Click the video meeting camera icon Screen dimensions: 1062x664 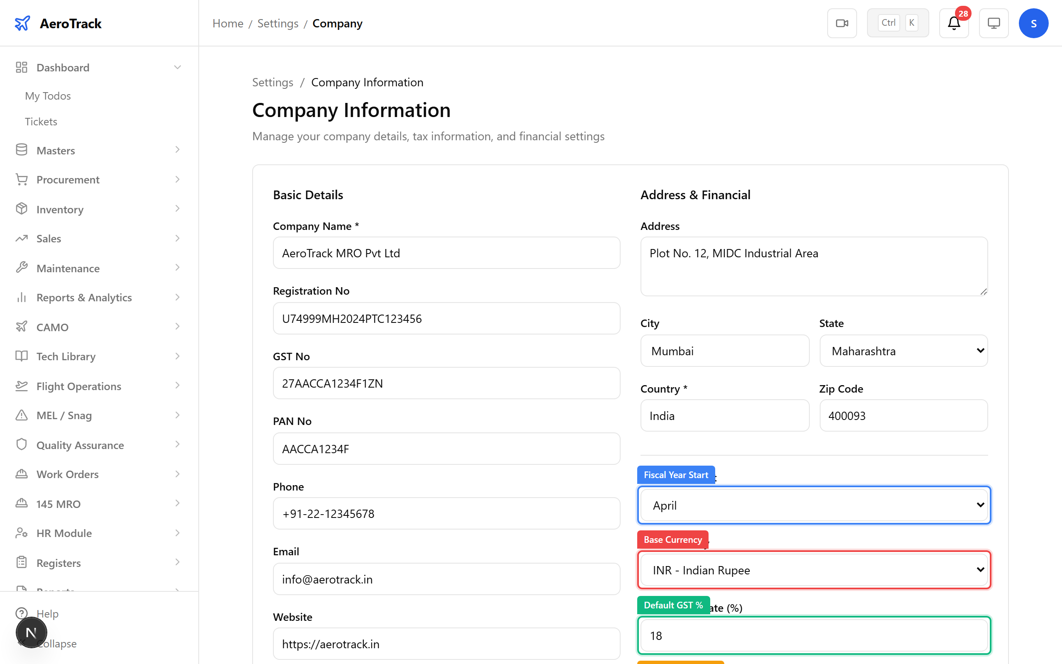[x=842, y=23]
